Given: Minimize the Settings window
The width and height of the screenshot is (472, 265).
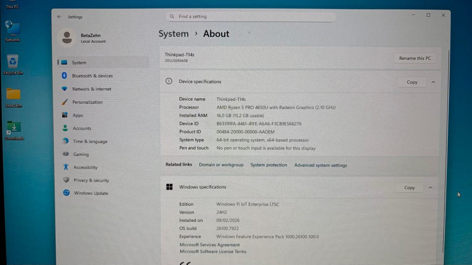Looking at the screenshot, I should click(413, 15).
